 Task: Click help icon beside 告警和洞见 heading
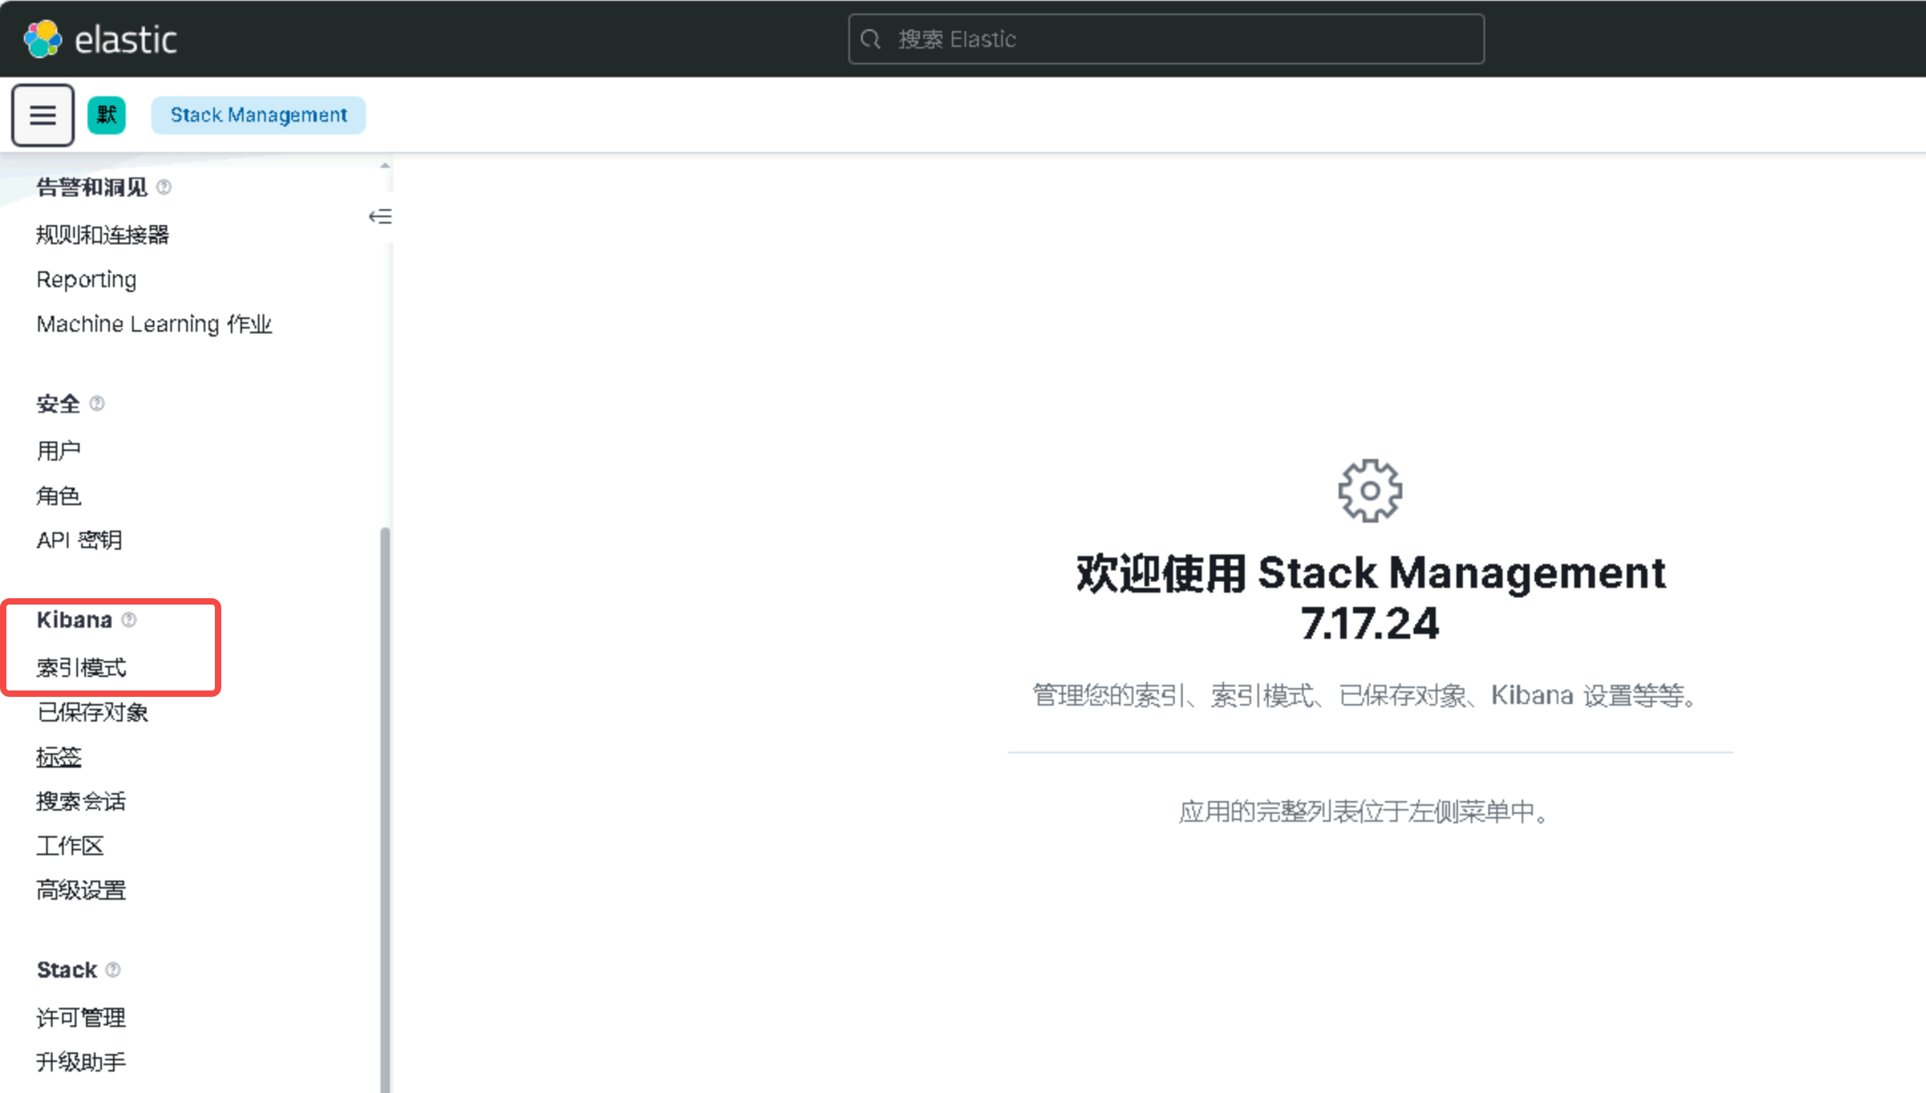pyautogui.click(x=164, y=187)
